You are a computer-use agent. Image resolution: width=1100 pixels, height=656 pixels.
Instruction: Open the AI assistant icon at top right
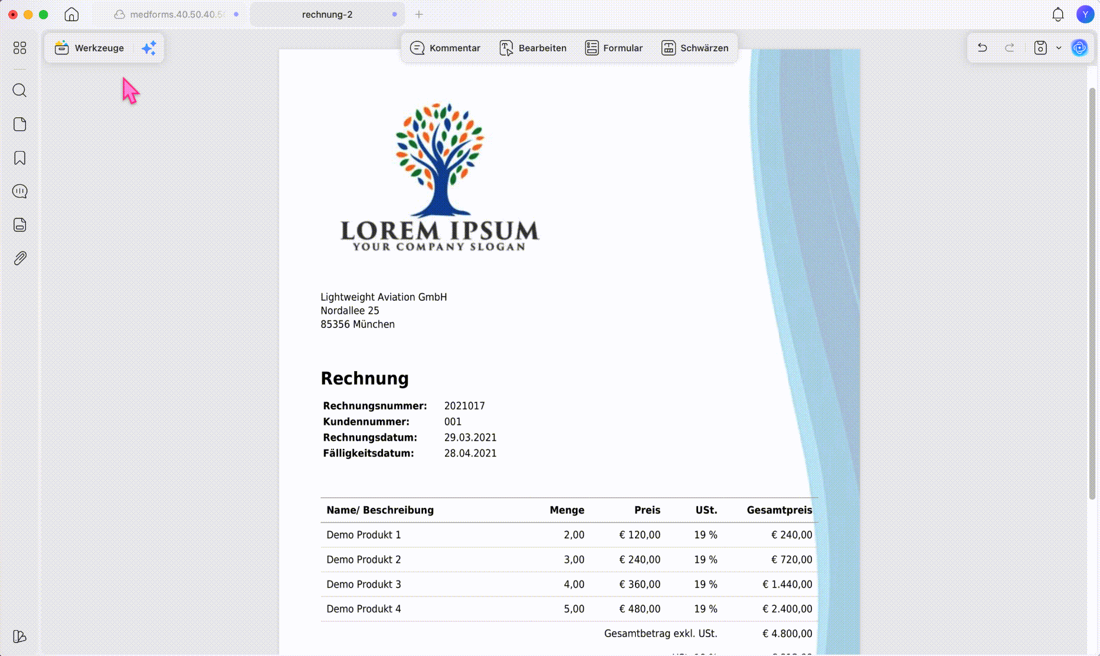pyautogui.click(x=1079, y=48)
